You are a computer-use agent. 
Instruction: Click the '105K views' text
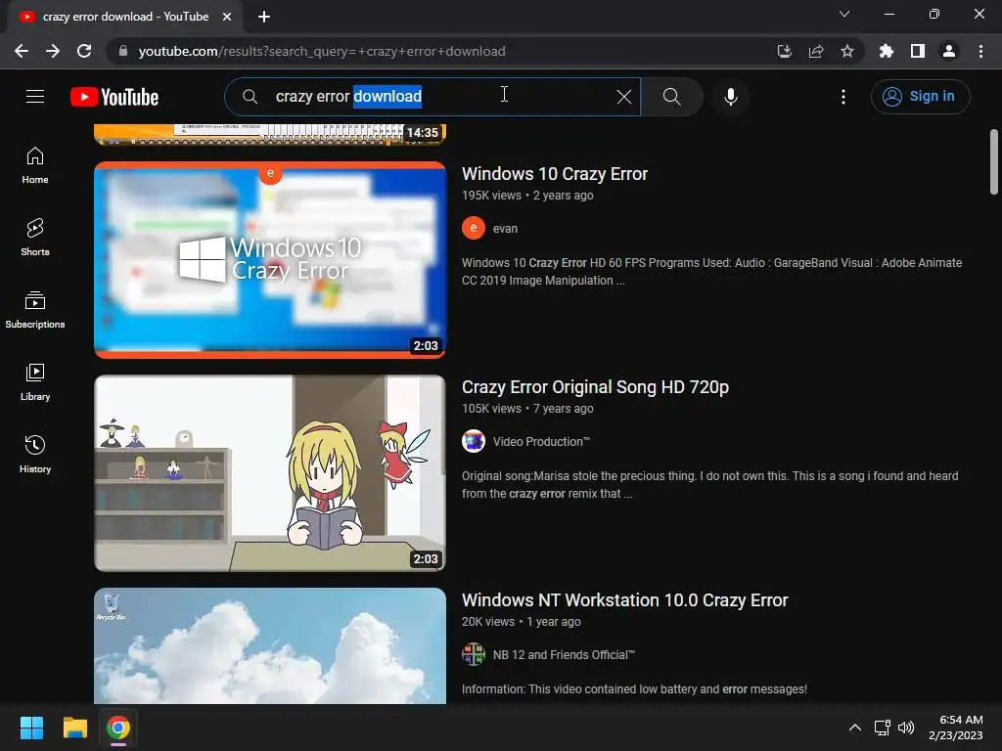click(x=491, y=409)
